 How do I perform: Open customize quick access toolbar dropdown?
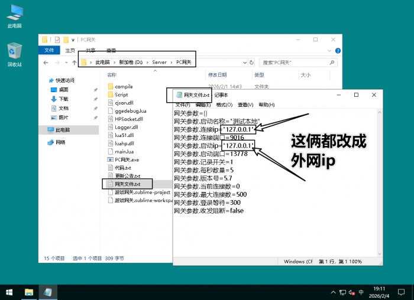coord(73,40)
